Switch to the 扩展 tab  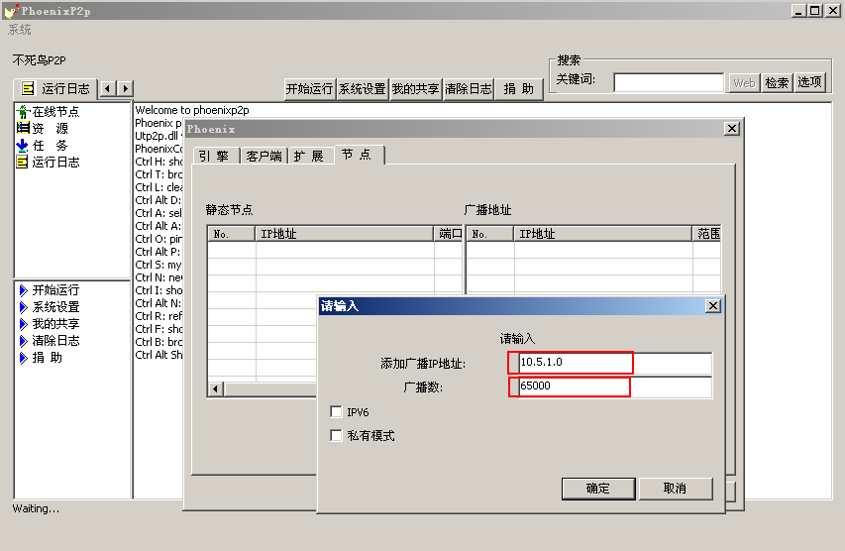309,156
